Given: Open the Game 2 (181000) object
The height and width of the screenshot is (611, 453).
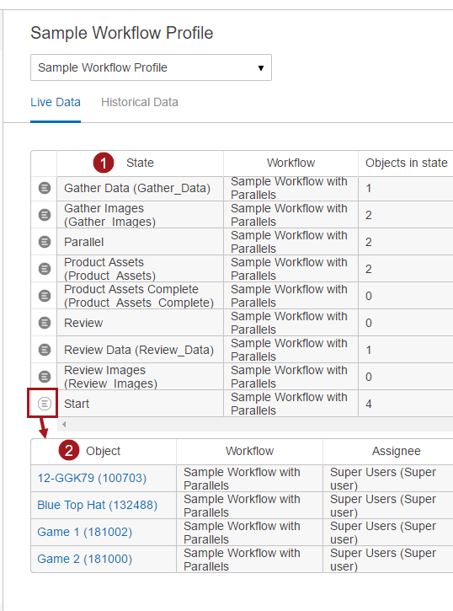Looking at the screenshot, I should (85, 559).
